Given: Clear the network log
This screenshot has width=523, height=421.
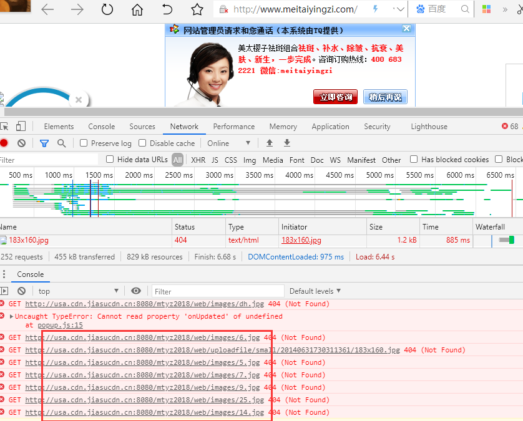Looking at the screenshot, I should [21, 143].
